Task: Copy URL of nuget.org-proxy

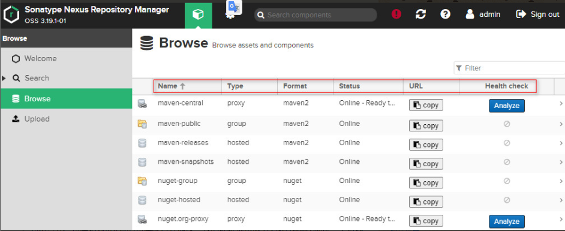Action: (426, 221)
